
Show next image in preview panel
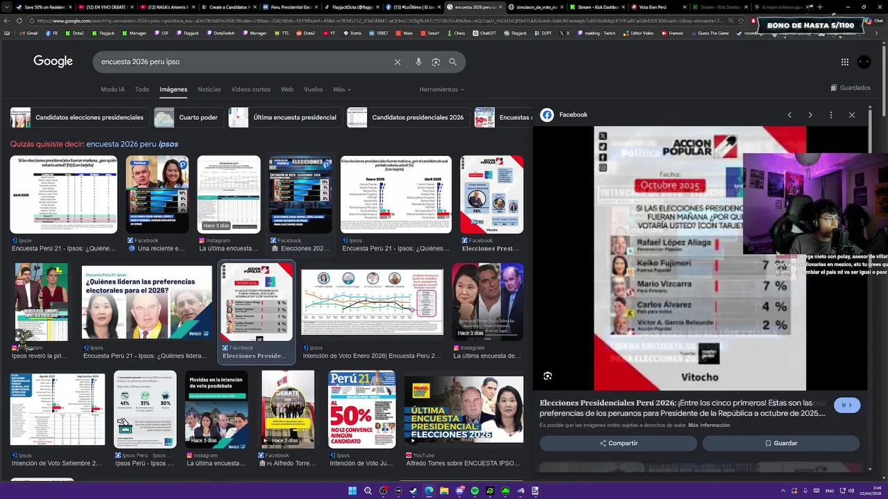click(810, 115)
